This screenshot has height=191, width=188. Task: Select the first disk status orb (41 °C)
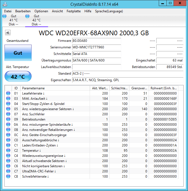click(4, 16)
